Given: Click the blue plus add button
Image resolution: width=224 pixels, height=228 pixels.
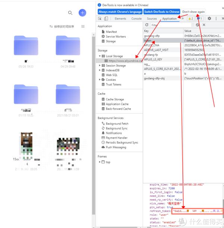Looking at the screenshot, I should [83, 13].
